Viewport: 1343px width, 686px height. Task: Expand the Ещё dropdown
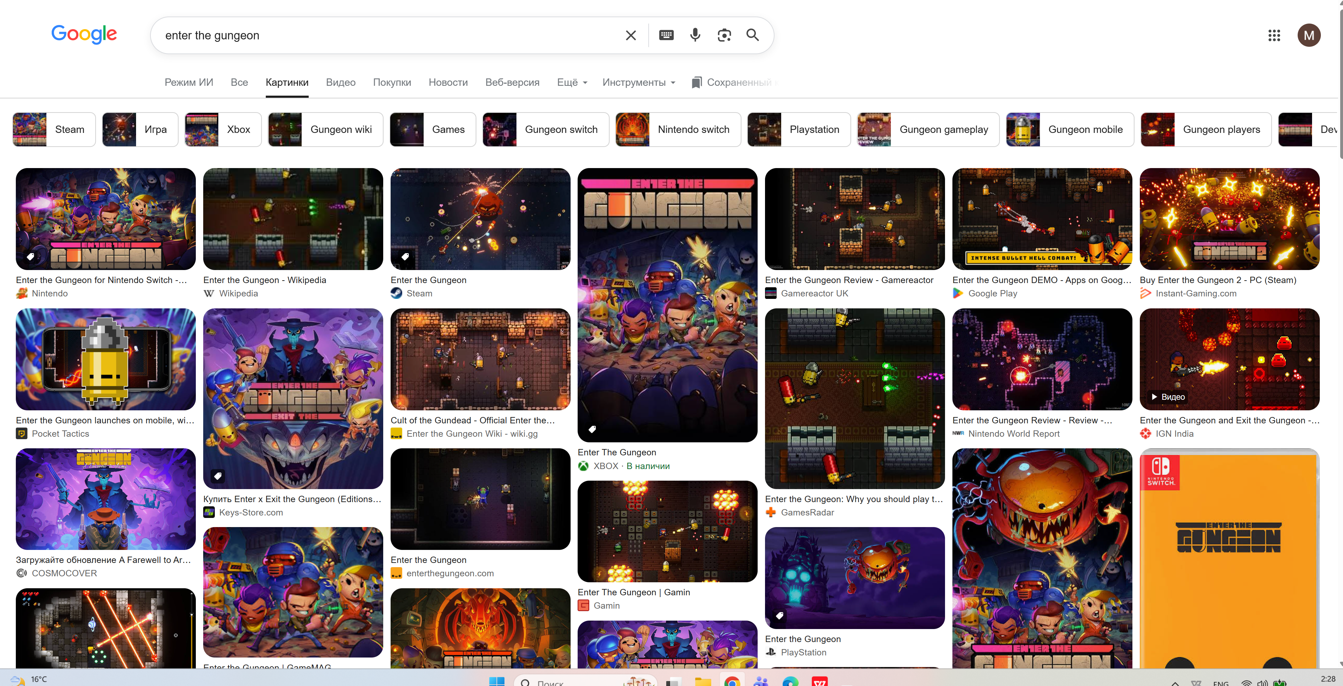point(572,82)
